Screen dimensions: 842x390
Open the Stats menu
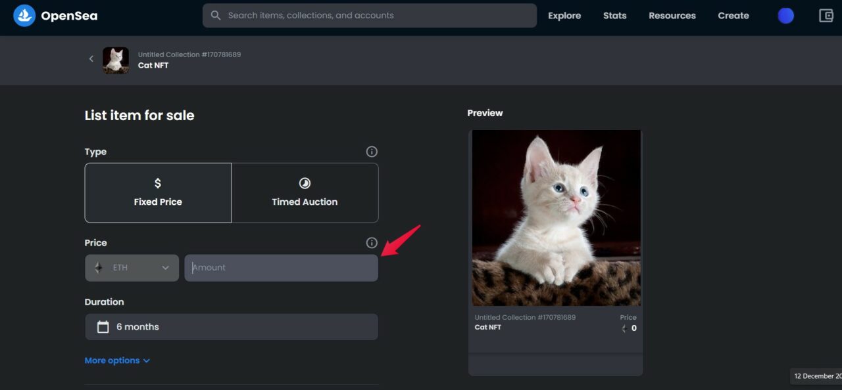click(x=614, y=15)
